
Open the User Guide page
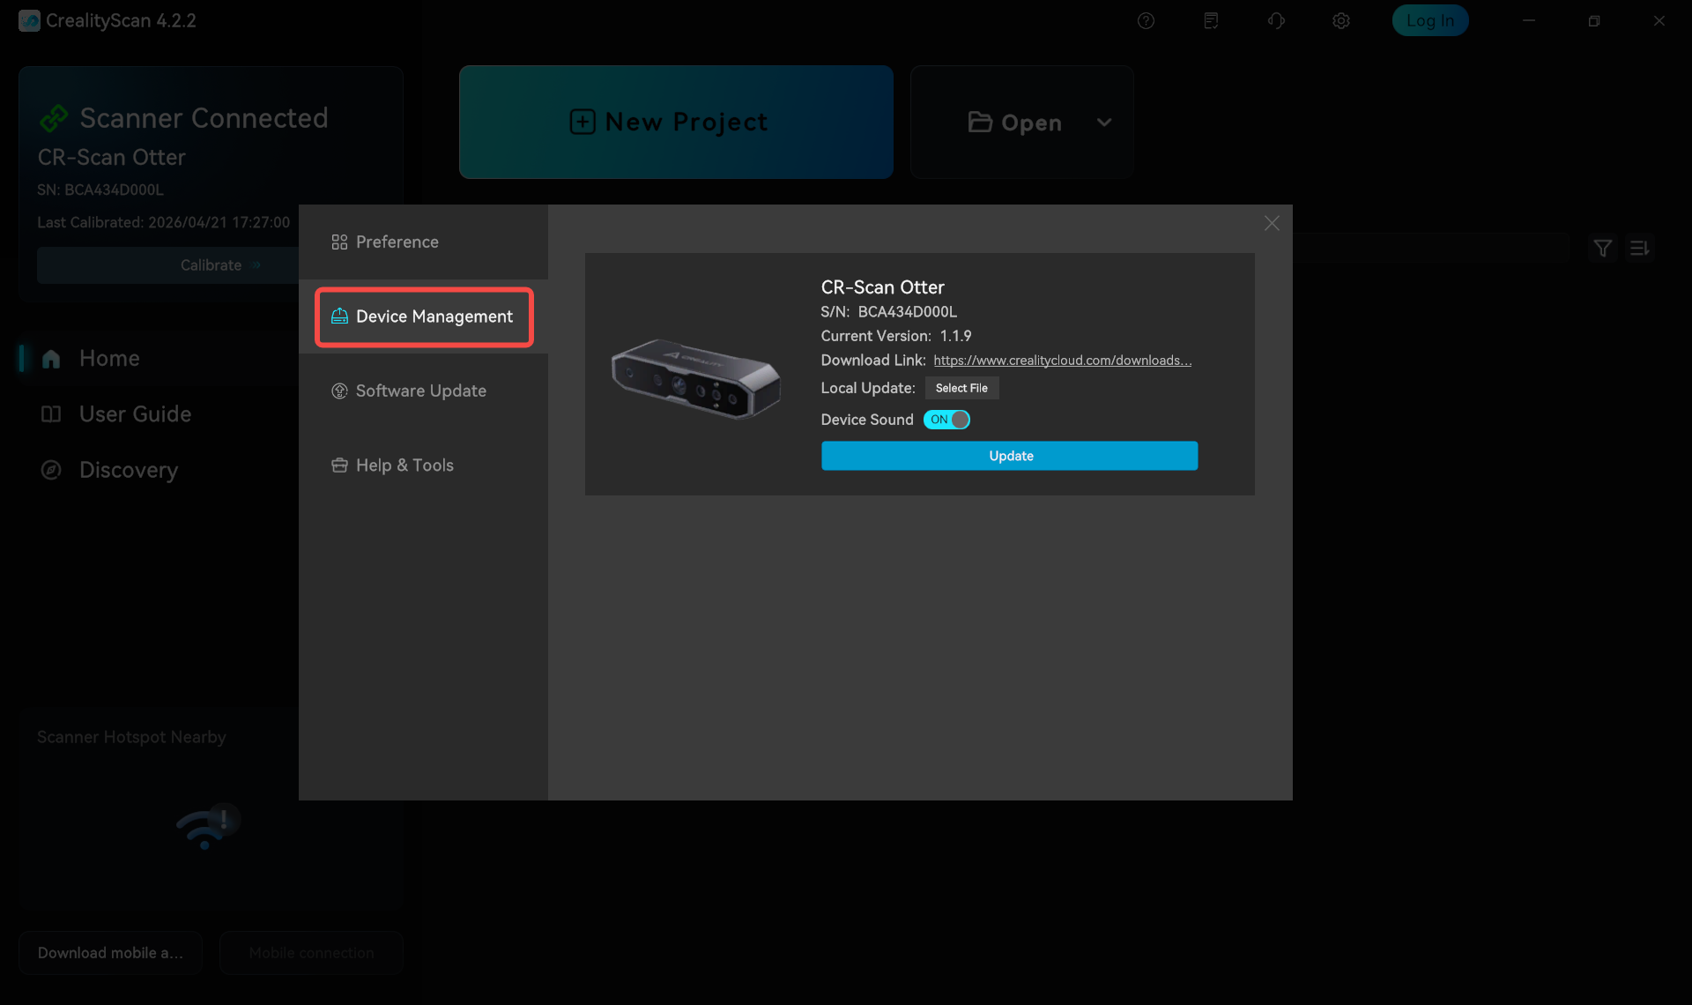click(x=135, y=413)
